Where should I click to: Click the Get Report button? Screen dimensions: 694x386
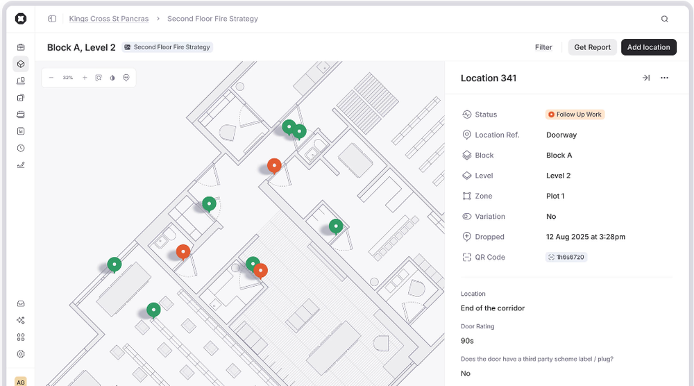point(592,47)
